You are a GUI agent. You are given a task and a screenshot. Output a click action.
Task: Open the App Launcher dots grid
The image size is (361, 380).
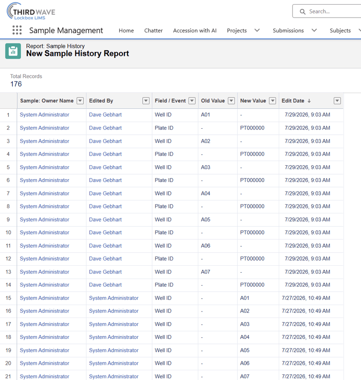coord(17,30)
